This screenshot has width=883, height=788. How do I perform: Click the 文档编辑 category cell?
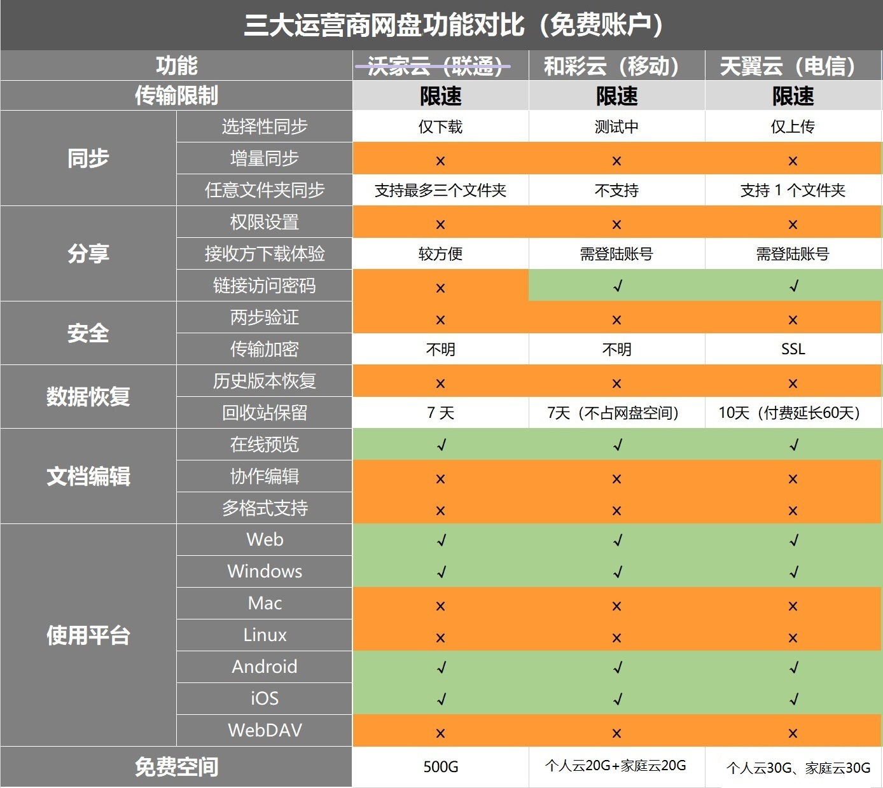88,476
